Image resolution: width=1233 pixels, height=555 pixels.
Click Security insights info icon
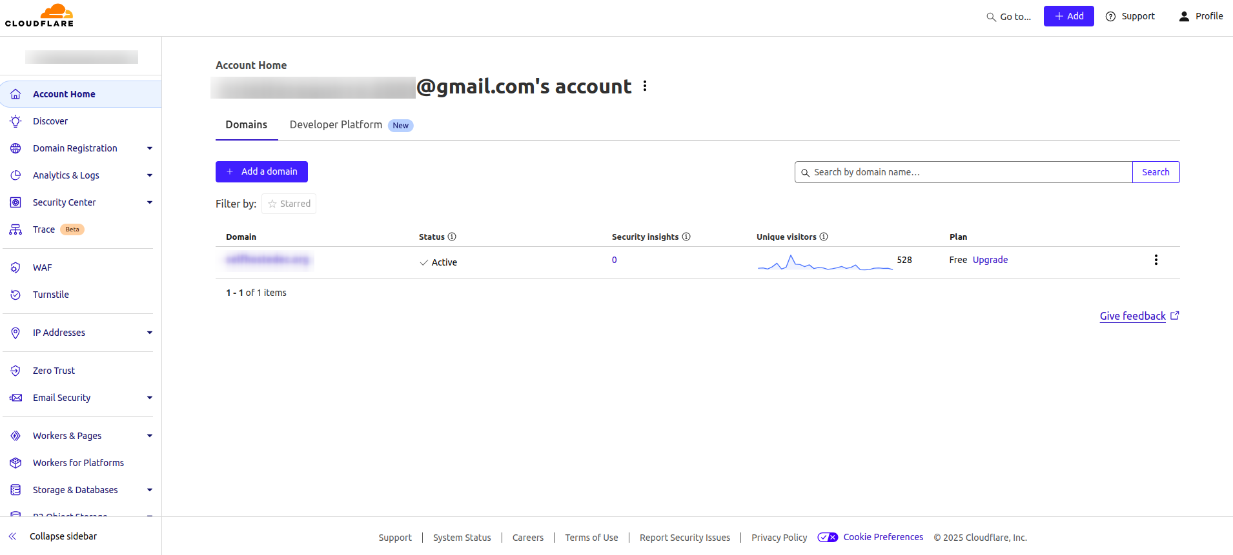point(686,237)
